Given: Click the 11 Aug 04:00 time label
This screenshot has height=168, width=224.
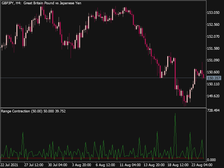Looking at the screenshot, I should (x=130, y=165).
